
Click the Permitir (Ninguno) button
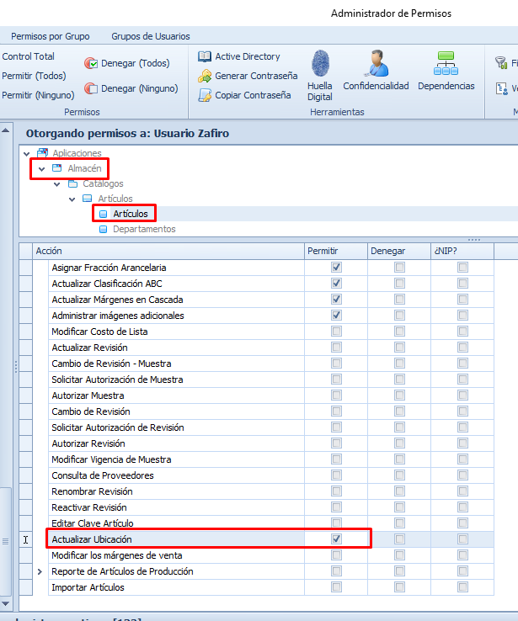(x=38, y=95)
